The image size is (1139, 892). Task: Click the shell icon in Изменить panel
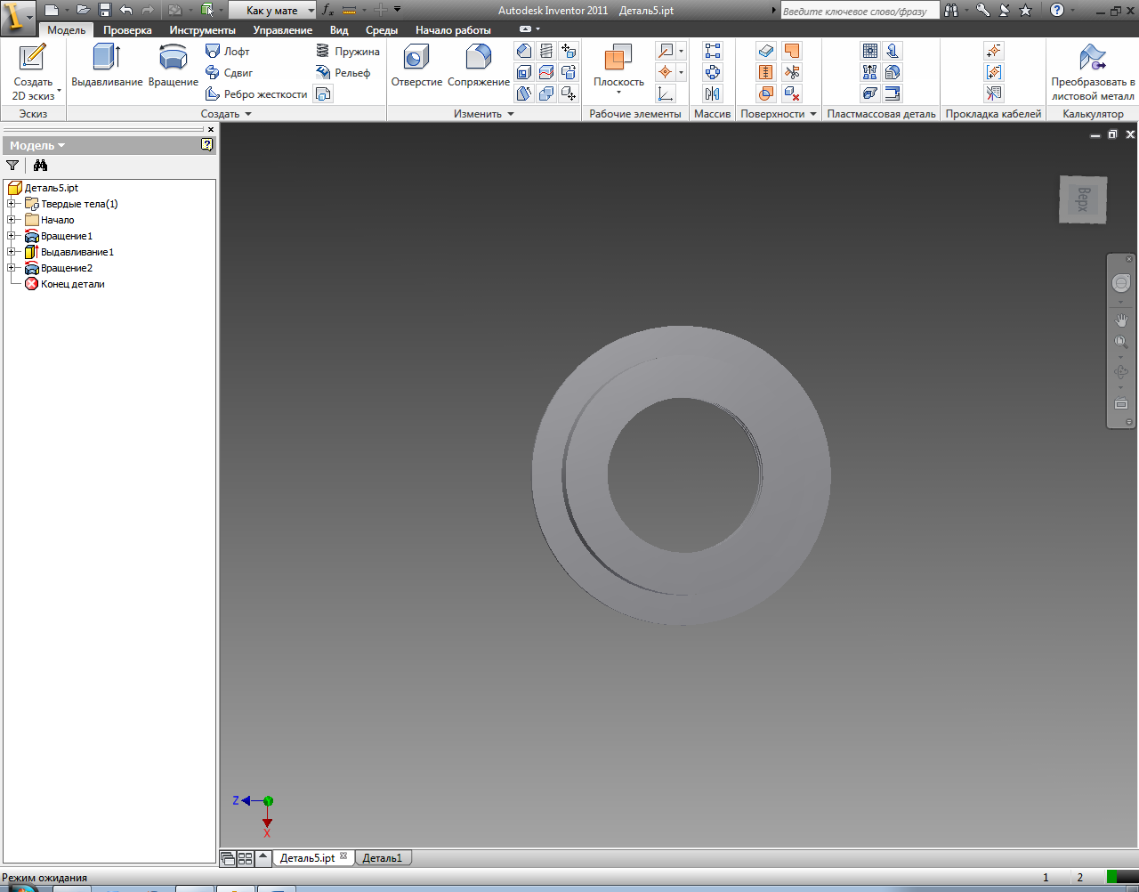(524, 72)
